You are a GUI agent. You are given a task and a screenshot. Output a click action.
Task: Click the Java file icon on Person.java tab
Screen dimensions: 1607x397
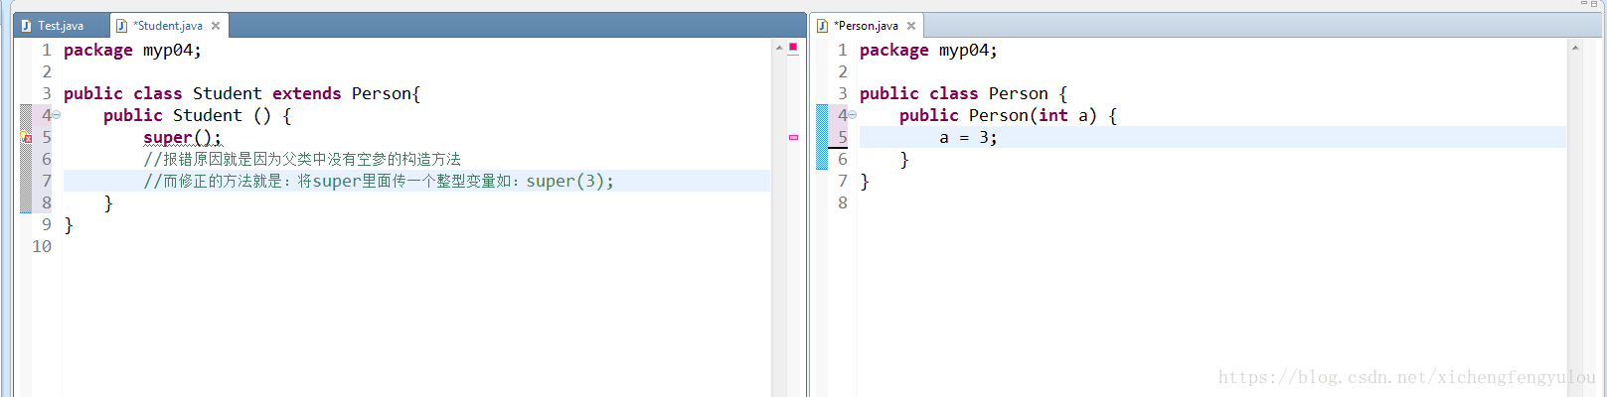click(822, 26)
